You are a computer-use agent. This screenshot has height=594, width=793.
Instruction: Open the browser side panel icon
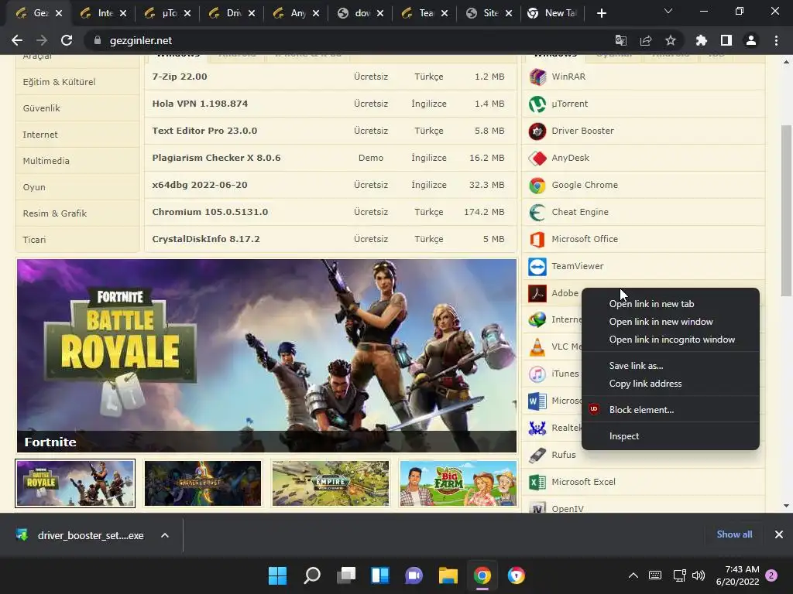(726, 40)
